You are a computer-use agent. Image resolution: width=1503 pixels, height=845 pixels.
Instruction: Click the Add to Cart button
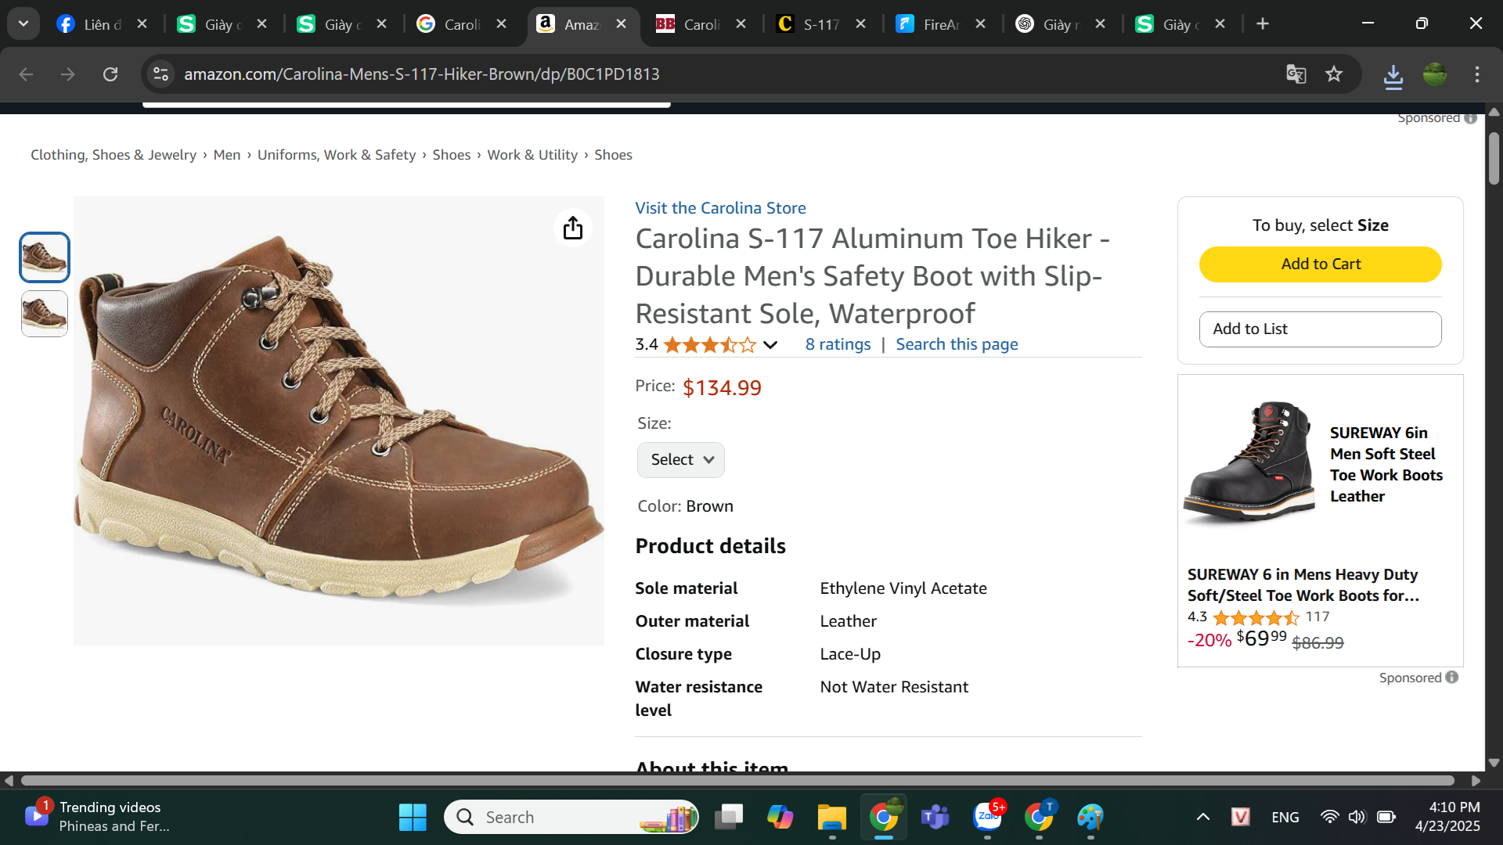click(x=1320, y=264)
